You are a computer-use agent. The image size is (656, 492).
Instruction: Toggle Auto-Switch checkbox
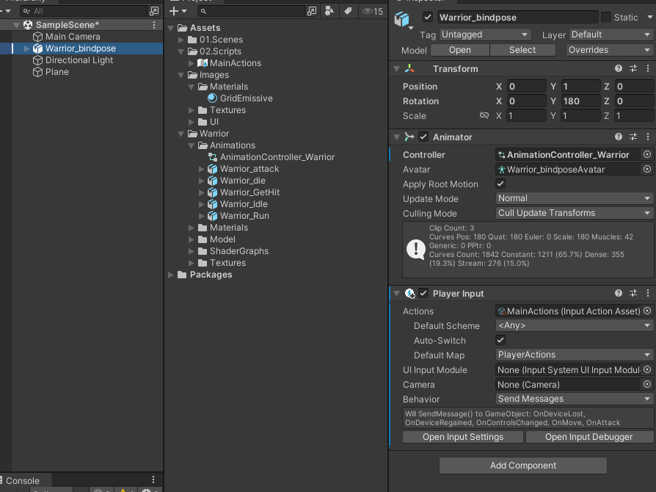coord(500,341)
